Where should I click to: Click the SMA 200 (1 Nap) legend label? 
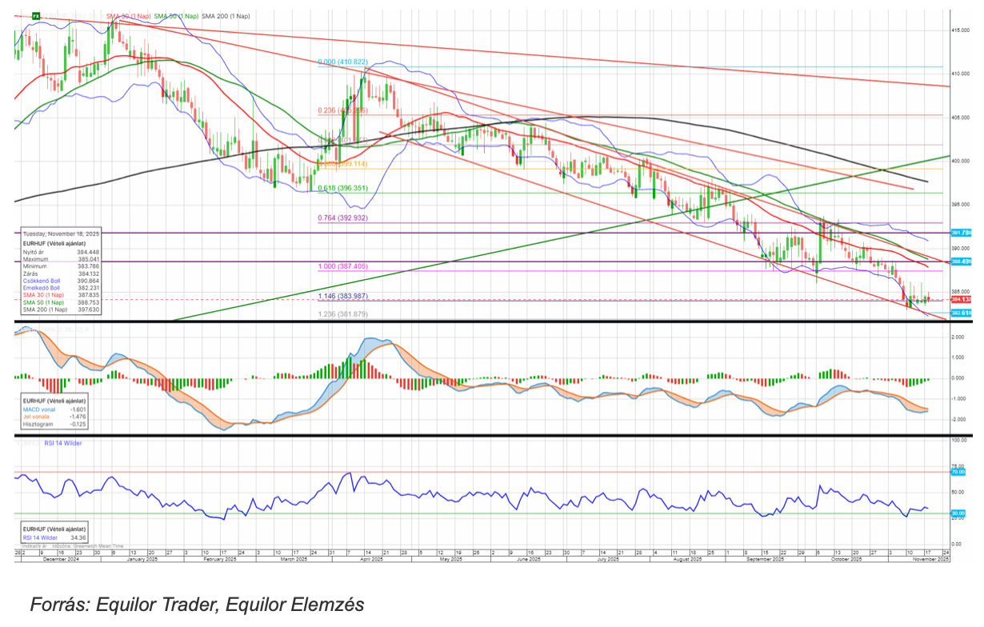[x=226, y=16]
